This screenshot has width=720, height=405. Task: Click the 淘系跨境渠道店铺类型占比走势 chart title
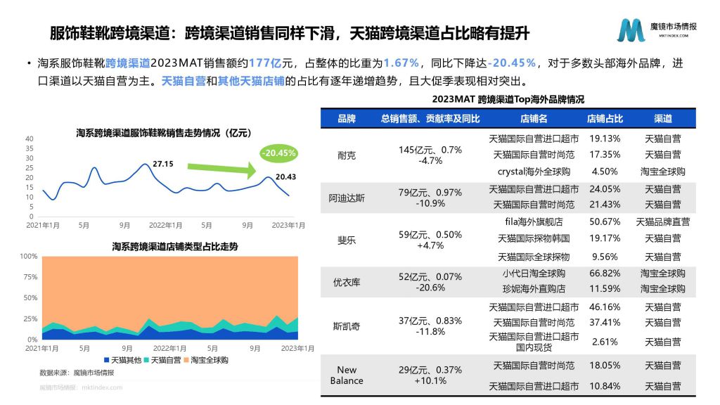(x=175, y=247)
